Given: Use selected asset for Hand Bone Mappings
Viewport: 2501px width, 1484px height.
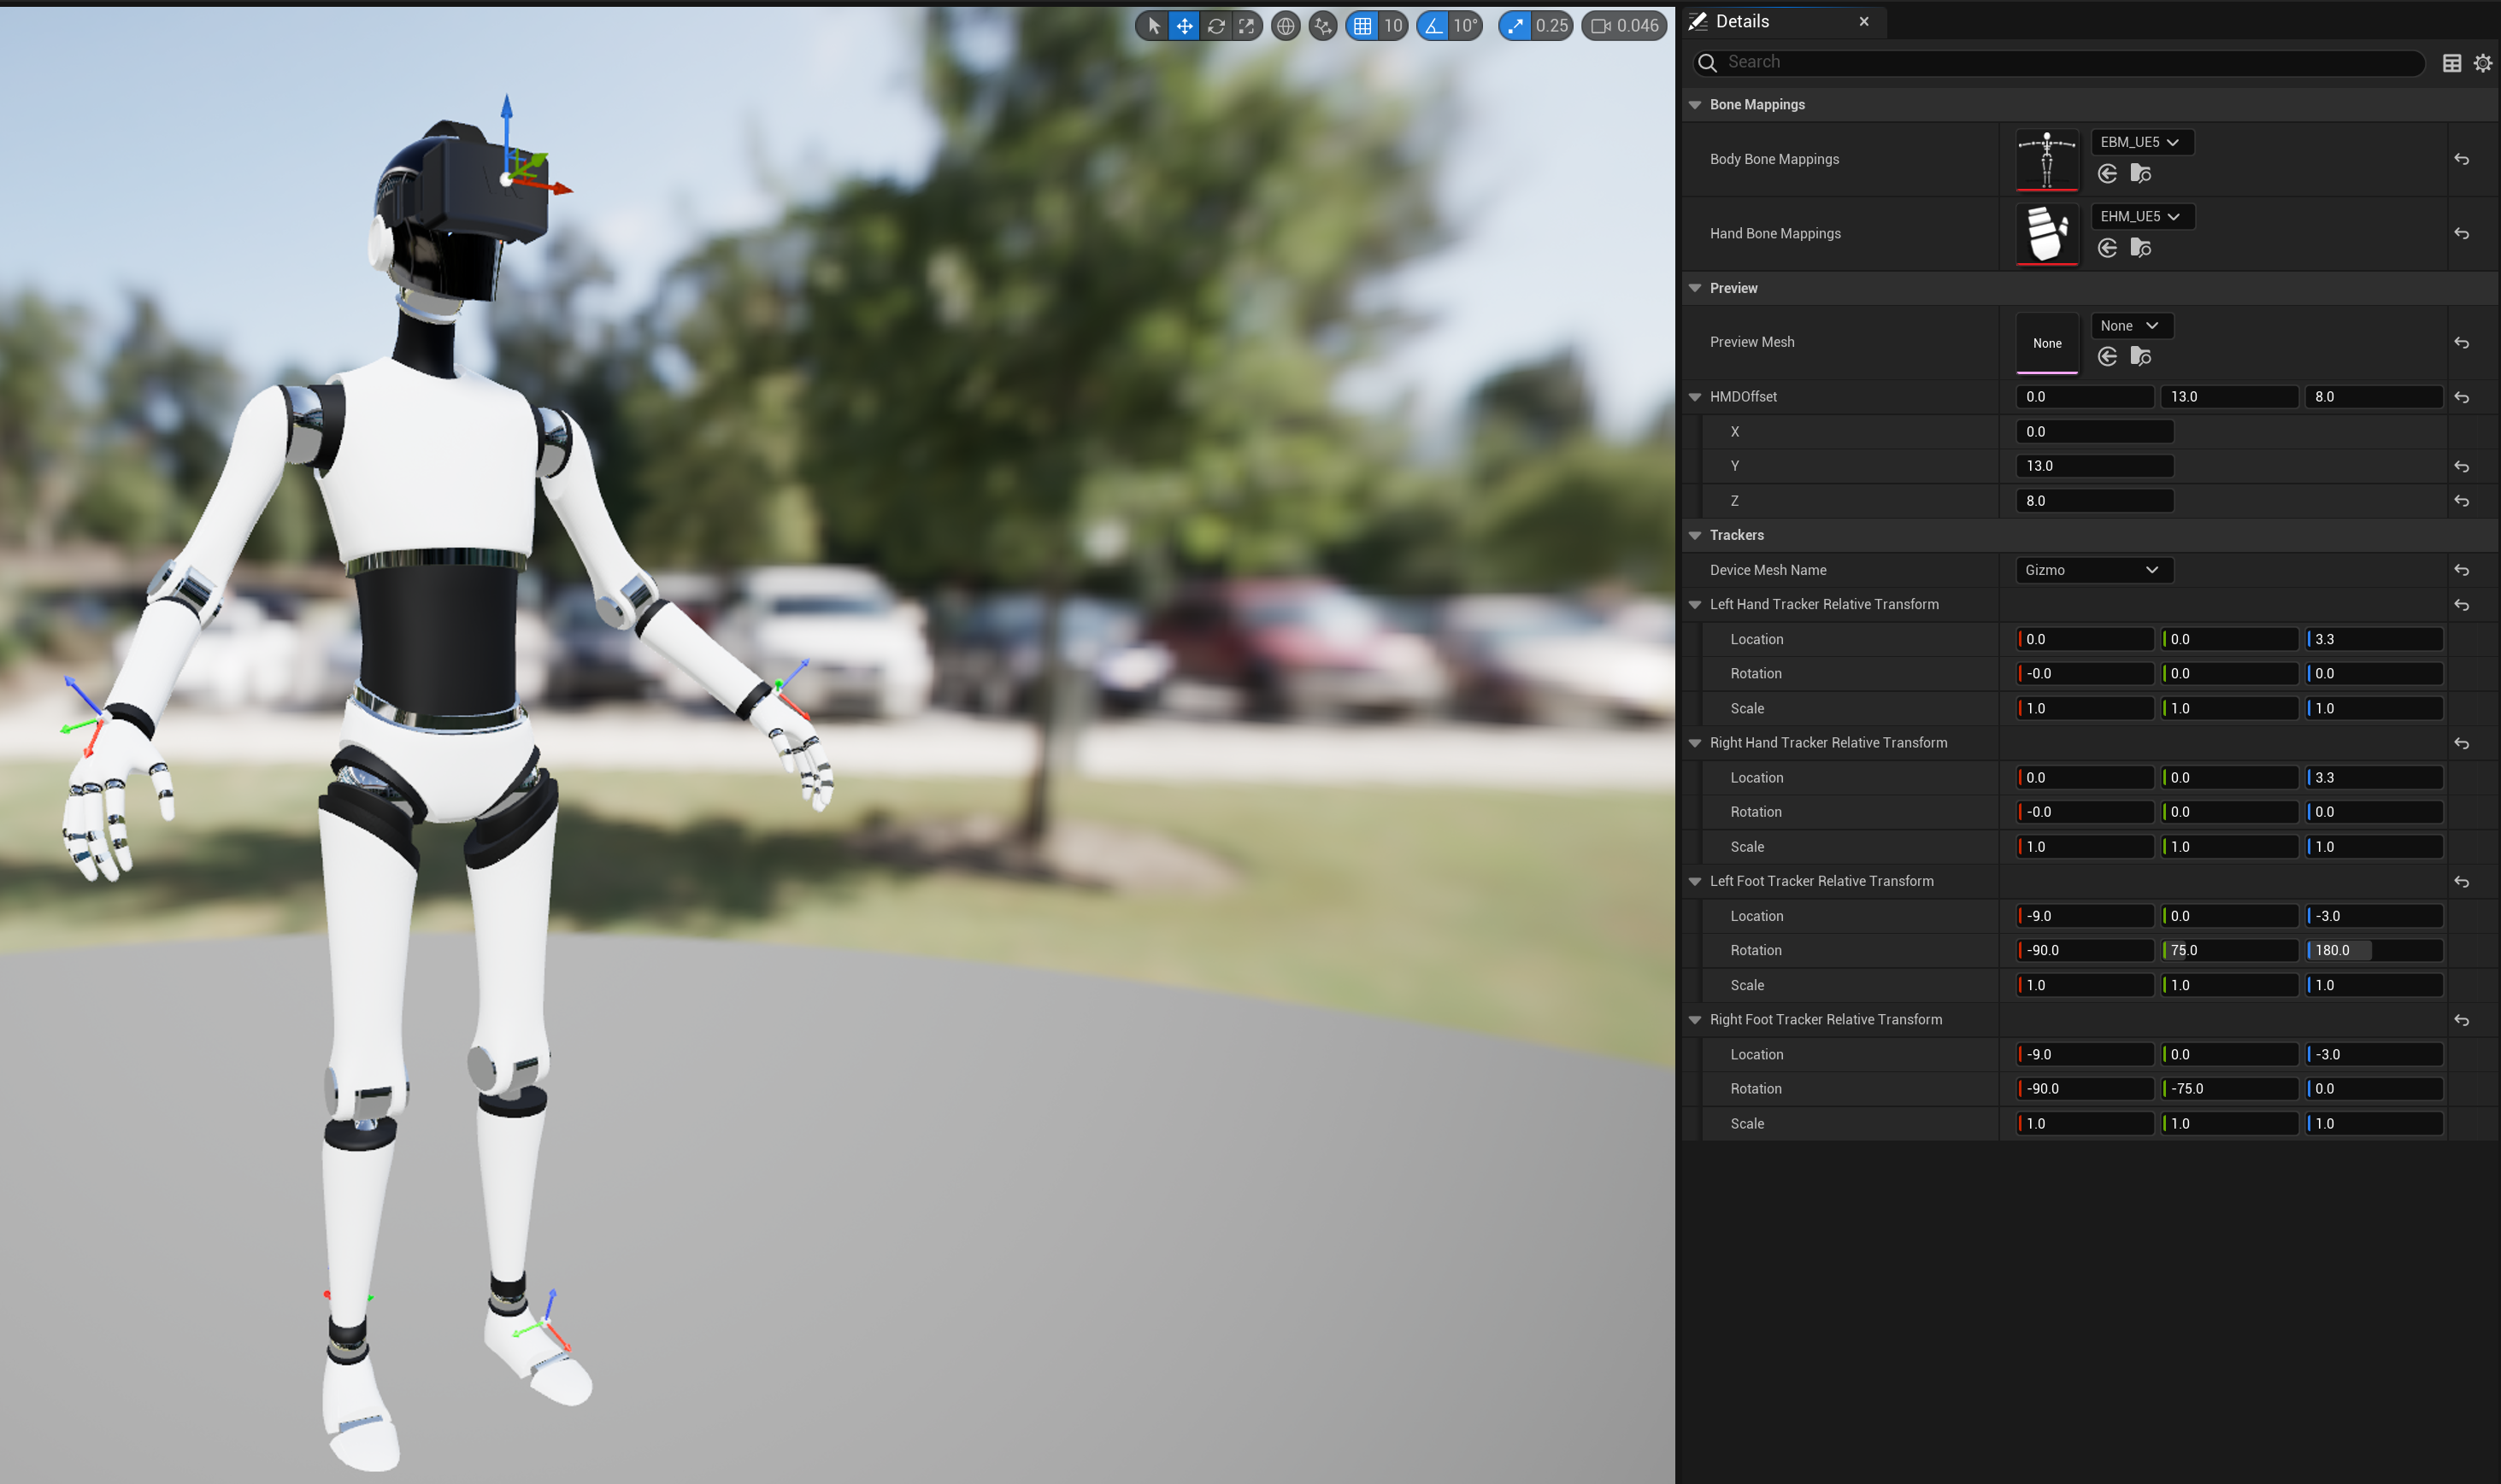Looking at the screenshot, I should [x=2107, y=248].
